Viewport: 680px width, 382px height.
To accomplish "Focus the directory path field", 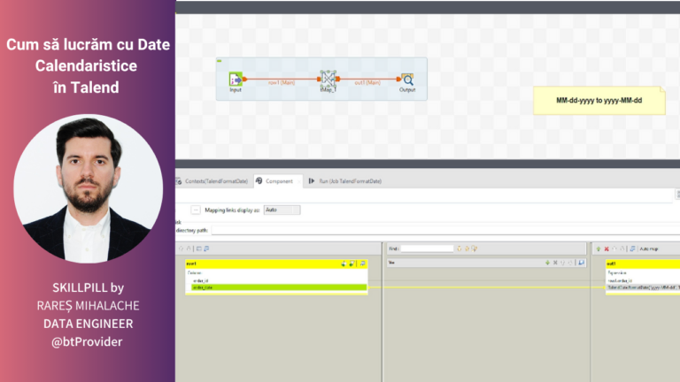I will 445,231.
